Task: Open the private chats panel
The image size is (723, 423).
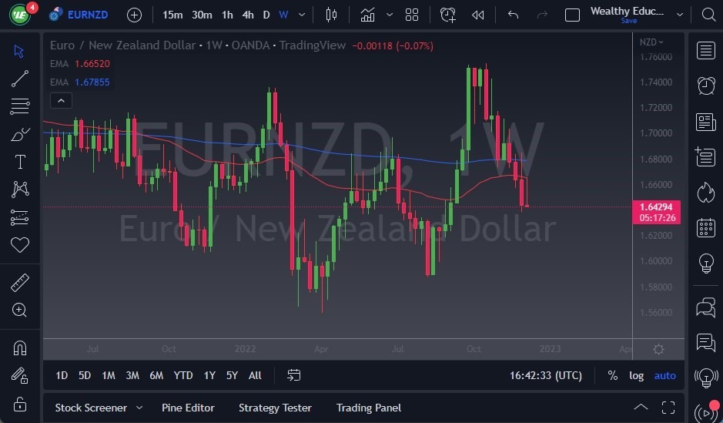Action: pos(705,343)
